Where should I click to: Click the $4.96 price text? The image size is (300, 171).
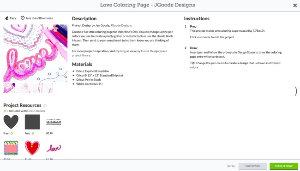point(231,166)
